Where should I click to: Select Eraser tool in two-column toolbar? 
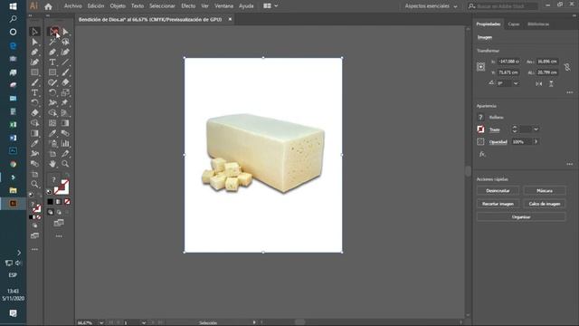[65, 82]
